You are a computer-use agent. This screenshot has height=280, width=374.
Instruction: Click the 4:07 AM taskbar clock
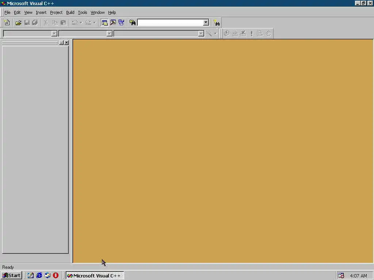coord(358,276)
